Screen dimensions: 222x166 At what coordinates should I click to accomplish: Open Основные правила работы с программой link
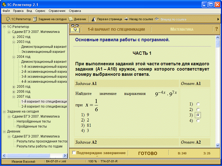pyautogui.click(x=122, y=40)
